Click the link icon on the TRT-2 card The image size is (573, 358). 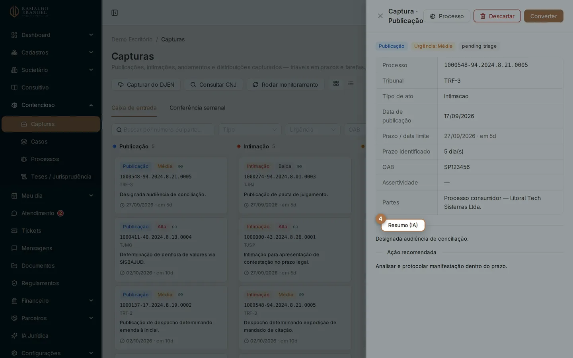coord(180,295)
